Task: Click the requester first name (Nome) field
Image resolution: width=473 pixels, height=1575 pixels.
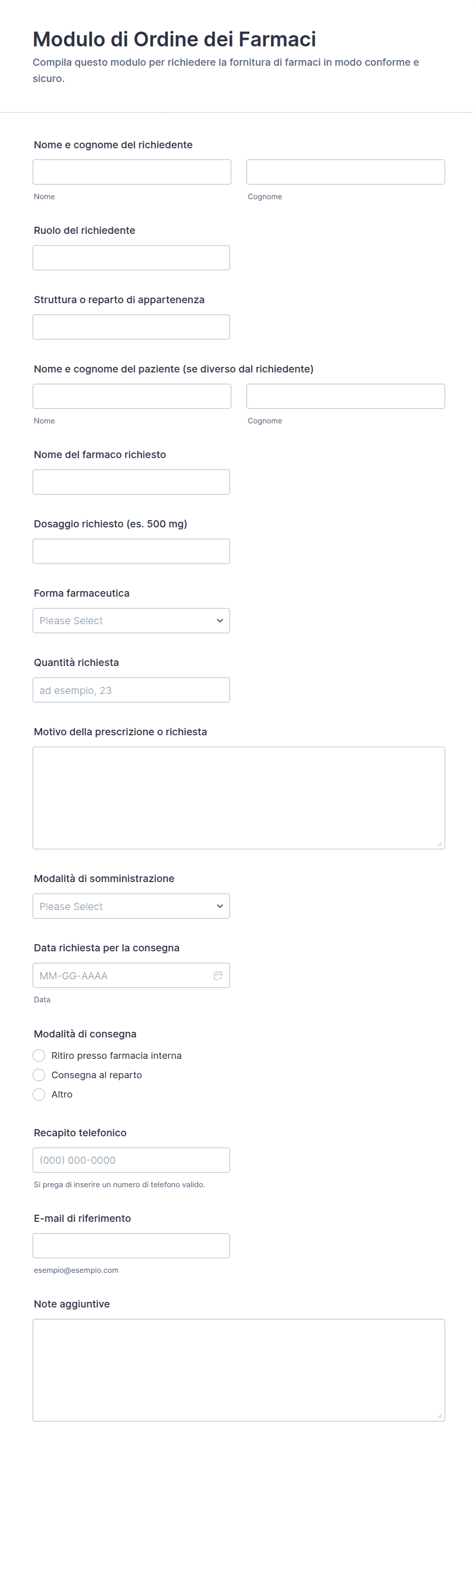Action: (131, 172)
